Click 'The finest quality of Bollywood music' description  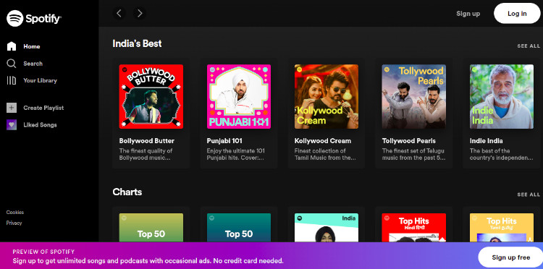(146, 154)
